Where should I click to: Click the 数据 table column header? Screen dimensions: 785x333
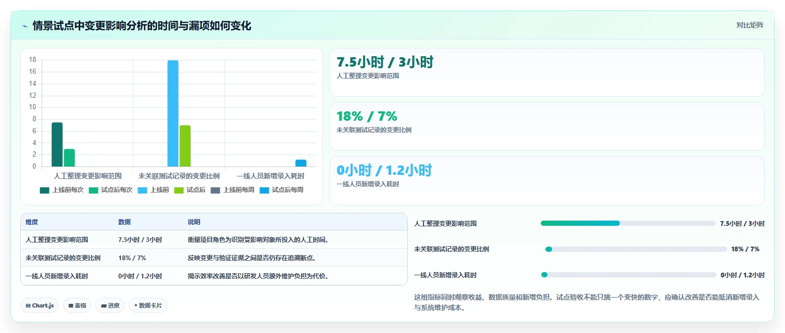click(x=124, y=222)
